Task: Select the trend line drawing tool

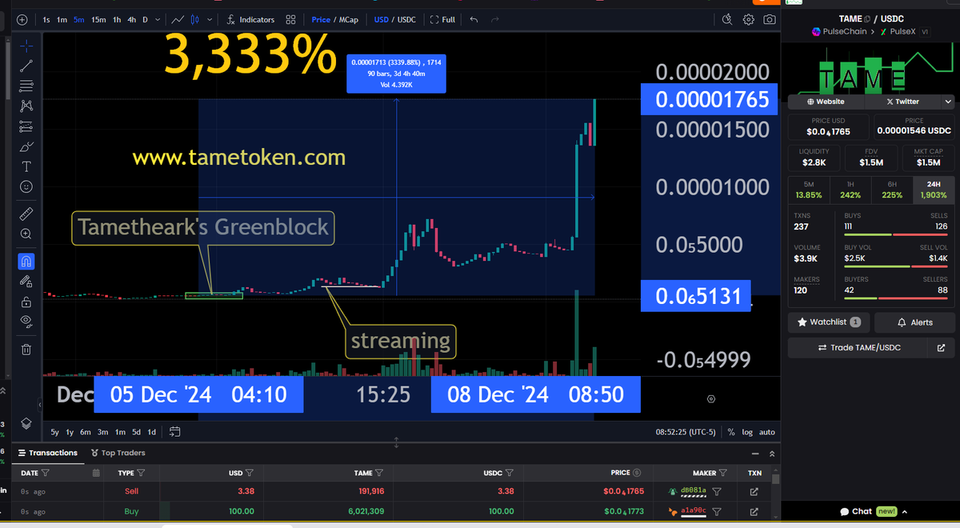Action: (x=26, y=66)
